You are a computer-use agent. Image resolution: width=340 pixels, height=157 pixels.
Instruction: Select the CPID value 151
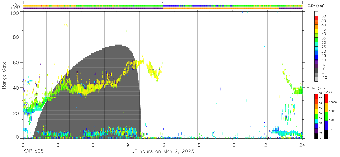pyautogui.click(x=163, y=3)
